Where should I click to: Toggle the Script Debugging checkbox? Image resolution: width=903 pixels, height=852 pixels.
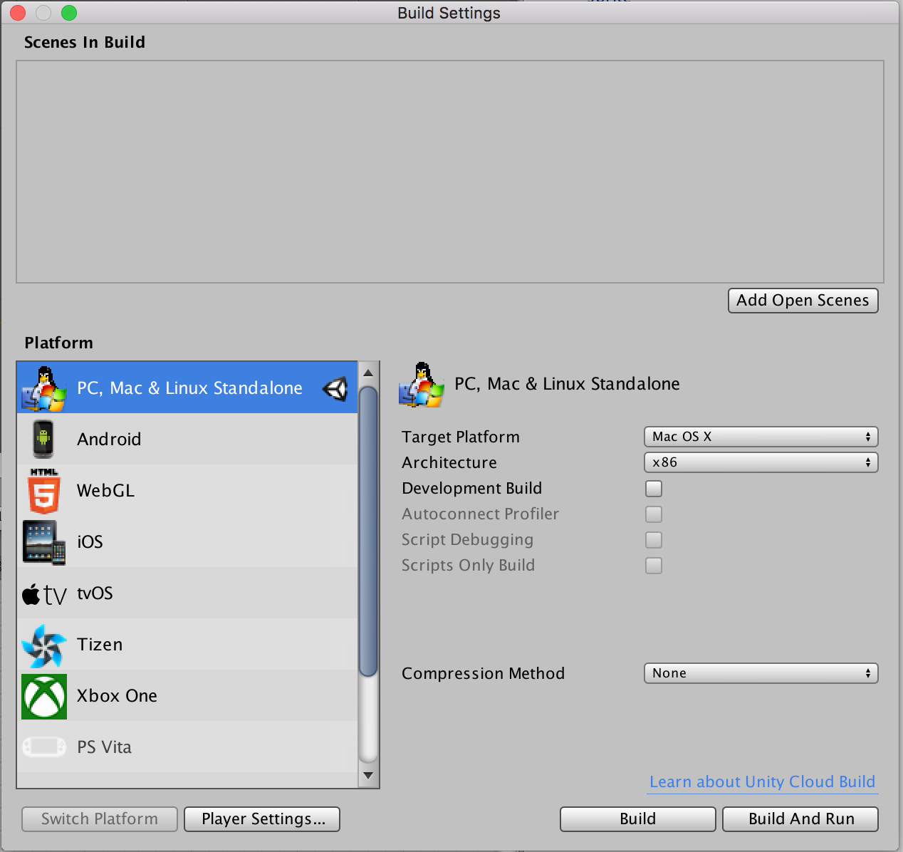pos(654,540)
